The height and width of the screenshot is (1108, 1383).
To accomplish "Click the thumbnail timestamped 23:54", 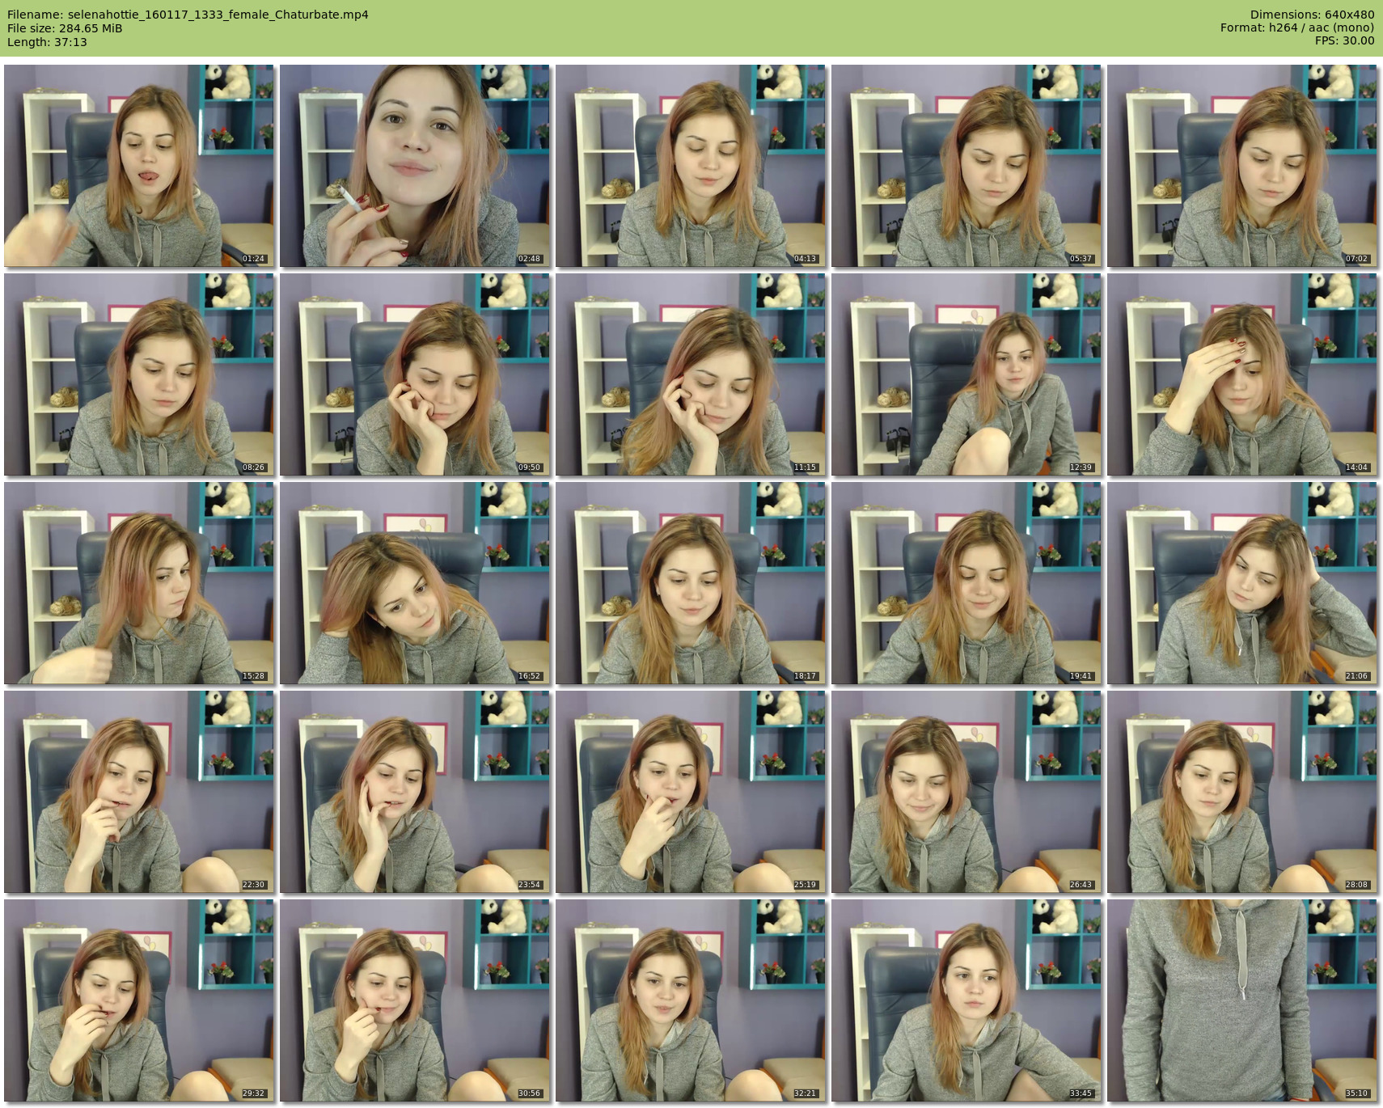I will [x=414, y=792].
